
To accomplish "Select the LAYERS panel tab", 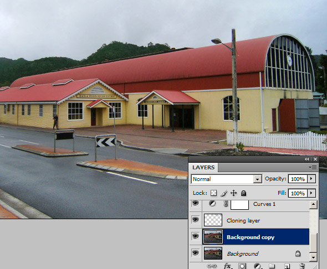I will tap(203, 167).
